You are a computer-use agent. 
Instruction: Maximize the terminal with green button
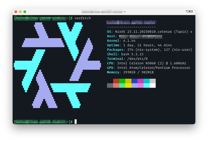(25, 12)
